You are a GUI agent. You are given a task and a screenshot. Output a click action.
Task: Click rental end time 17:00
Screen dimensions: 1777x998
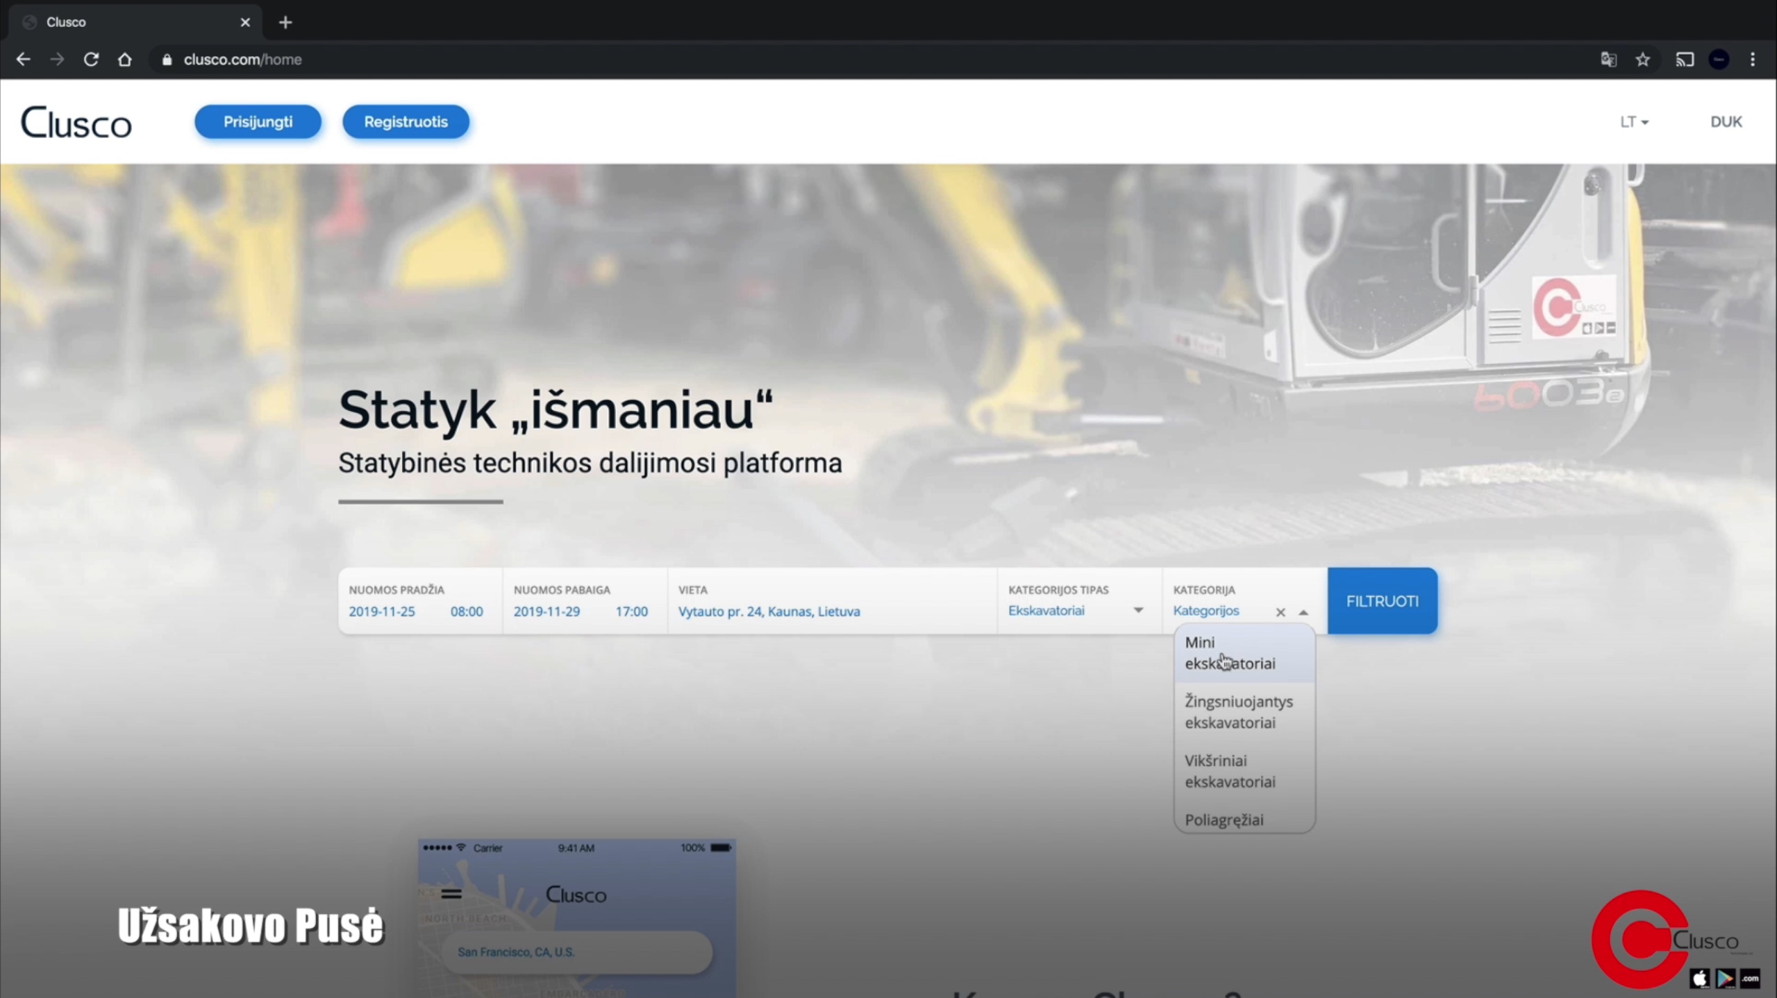click(x=631, y=611)
